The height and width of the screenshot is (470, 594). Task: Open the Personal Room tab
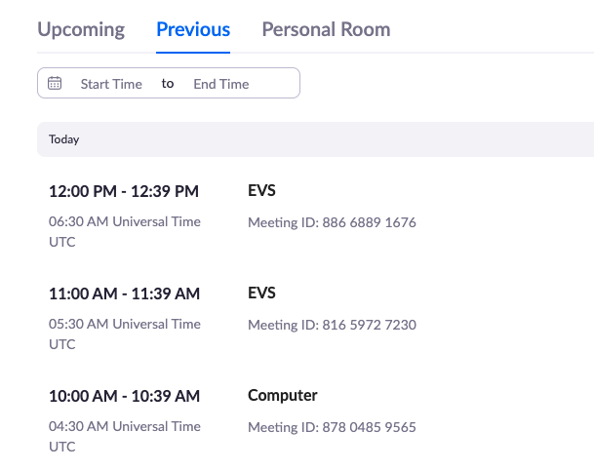pos(326,29)
